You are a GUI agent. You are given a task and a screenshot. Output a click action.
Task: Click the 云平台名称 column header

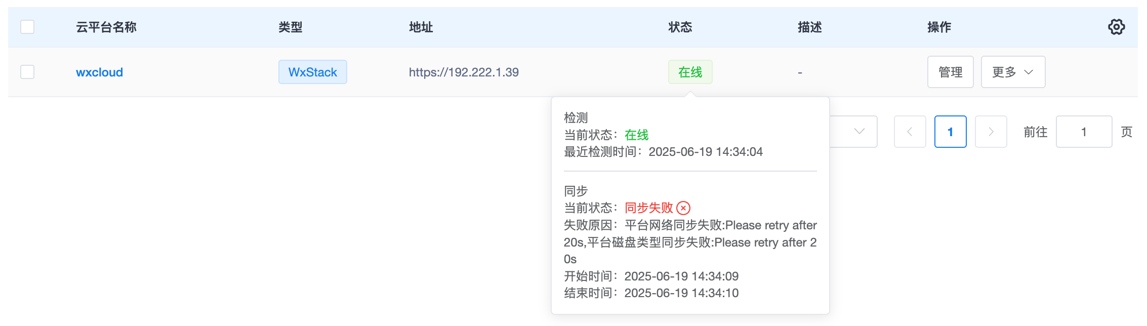coord(106,27)
